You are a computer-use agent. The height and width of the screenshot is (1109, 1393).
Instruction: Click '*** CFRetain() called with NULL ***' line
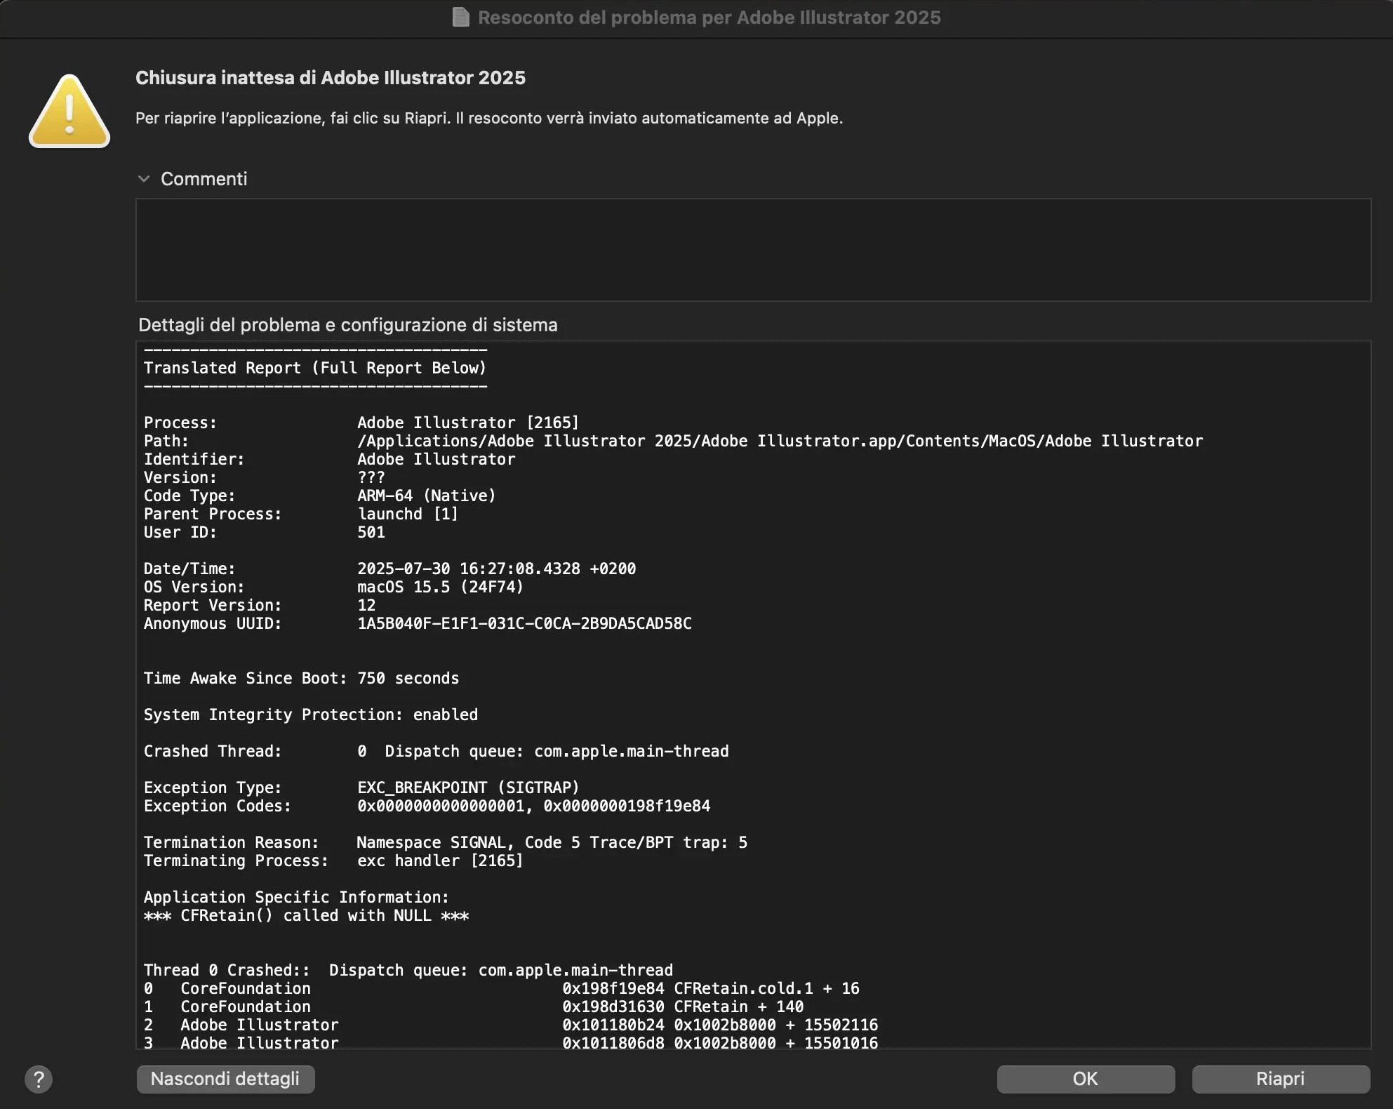(x=307, y=915)
